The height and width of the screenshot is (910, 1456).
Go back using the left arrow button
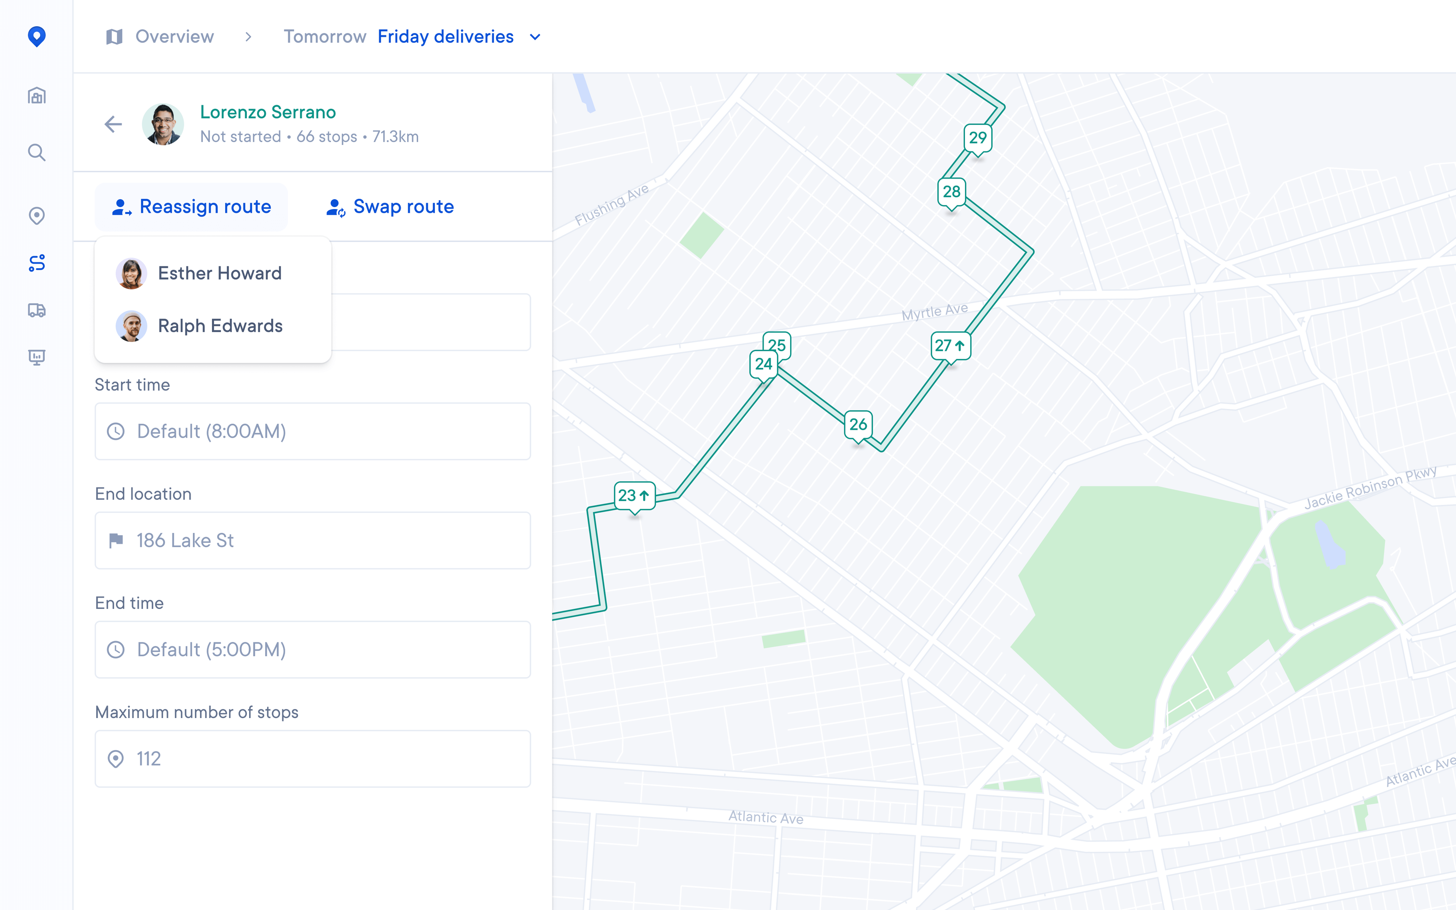pyautogui.click(x=113, y=124)
